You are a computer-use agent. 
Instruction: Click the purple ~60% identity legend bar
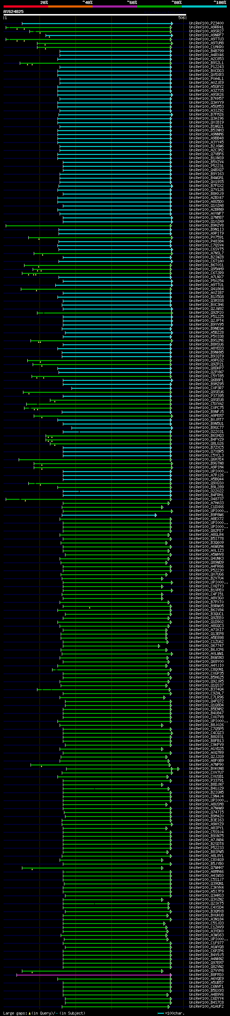pyautogui.click(x=115, y=6)
